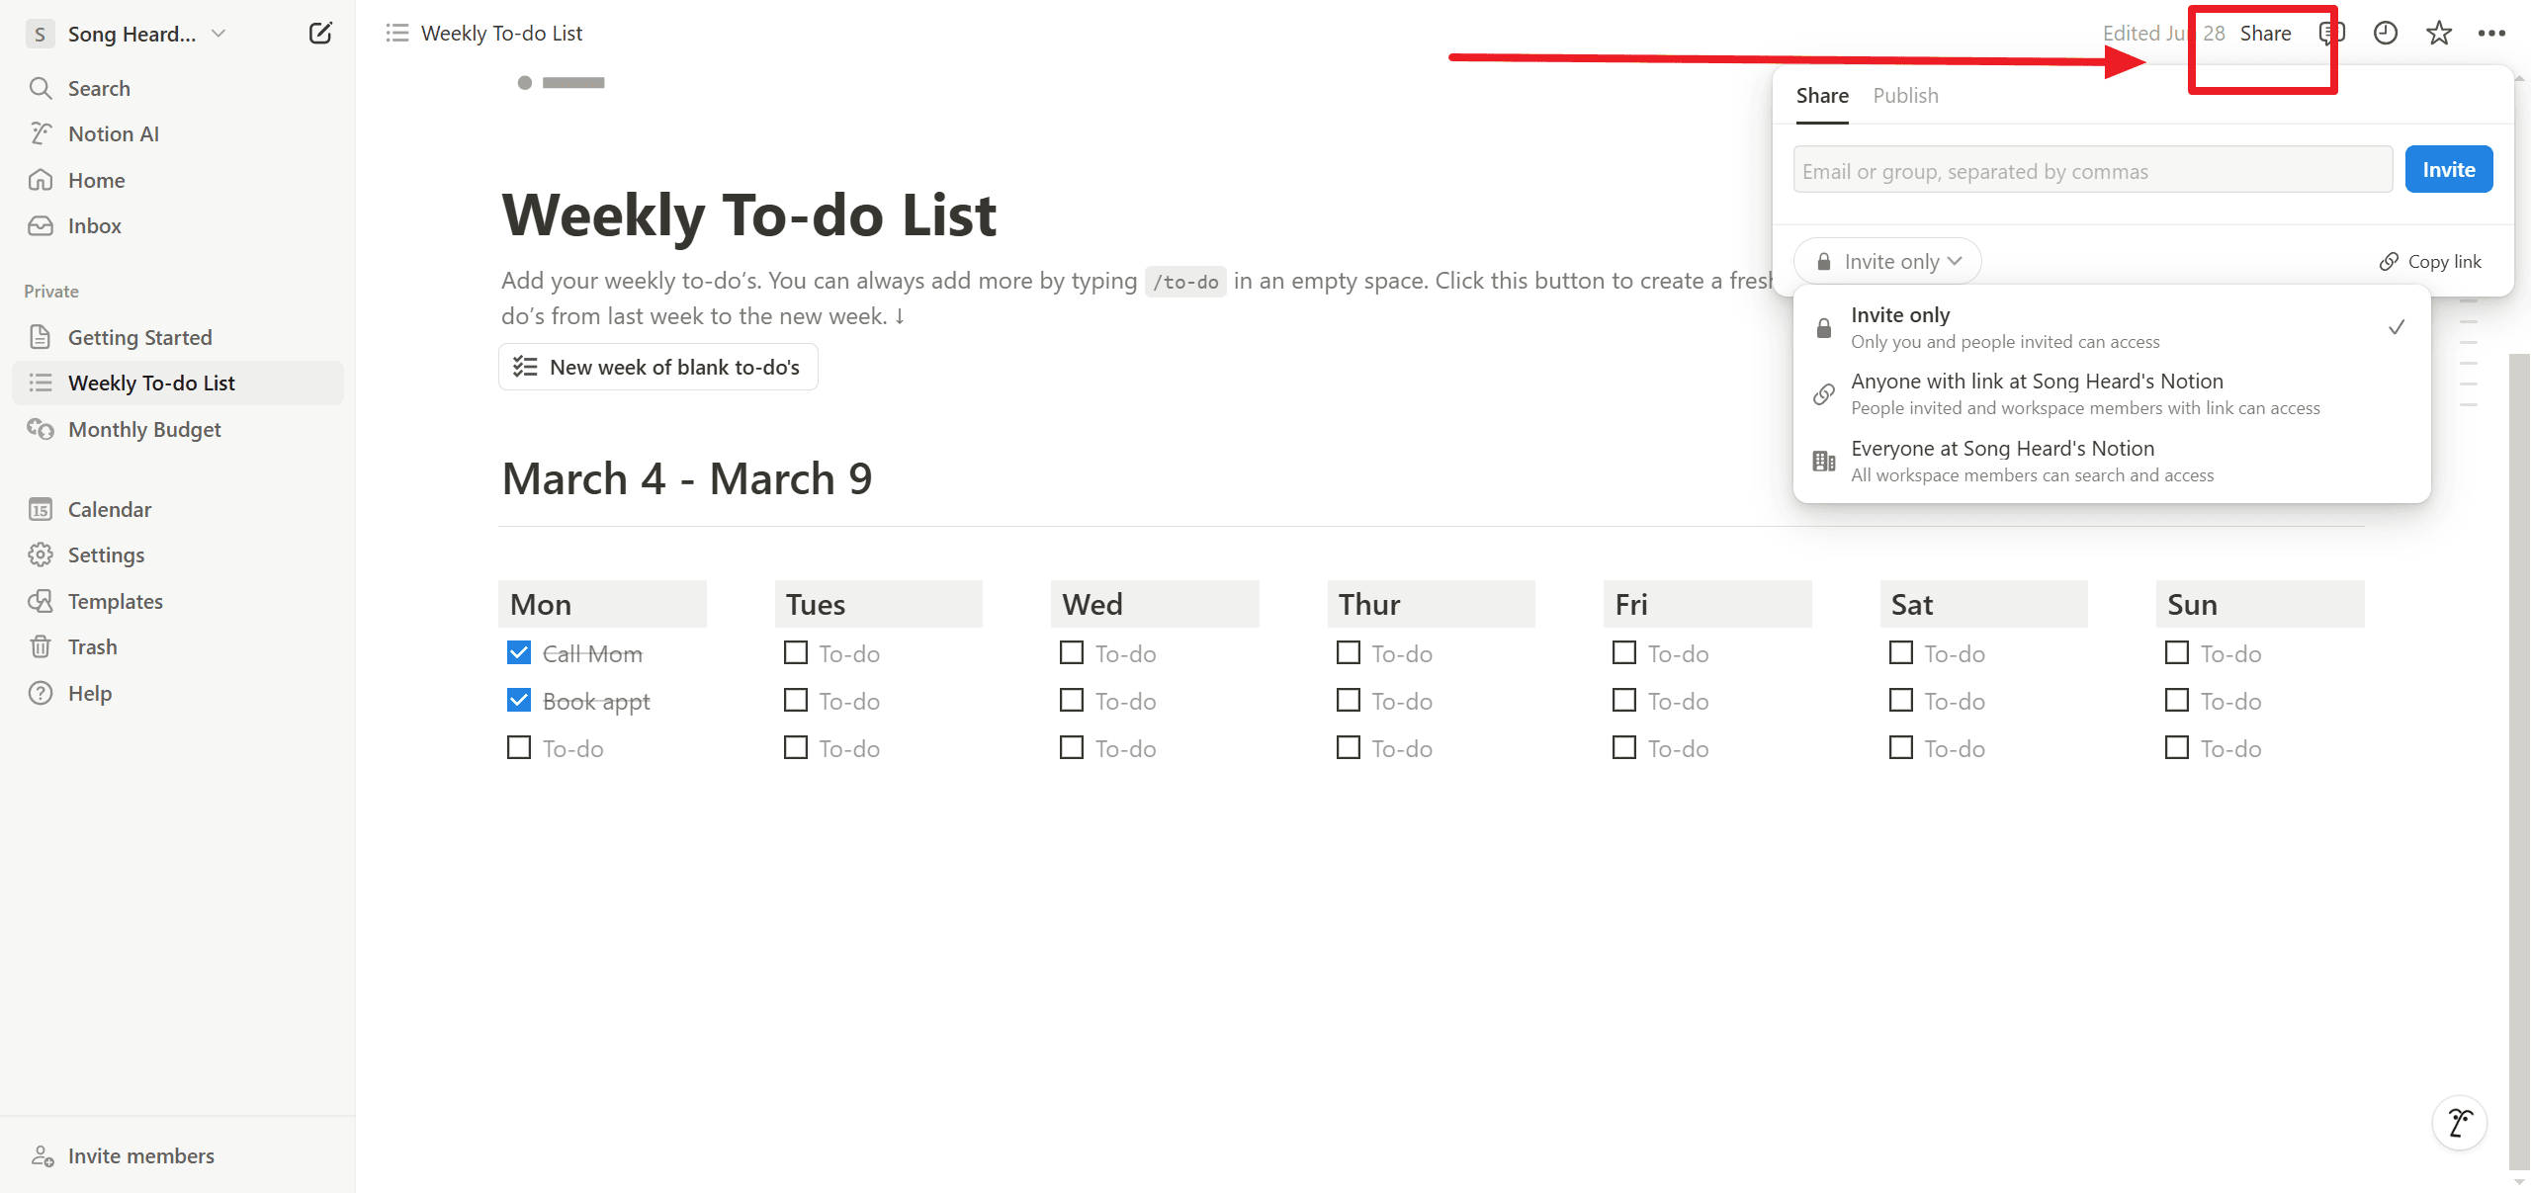The width and height of the screenshot is (2531, 1193).
Task: Select the Share tab
Action: [x=1821, y=94]
